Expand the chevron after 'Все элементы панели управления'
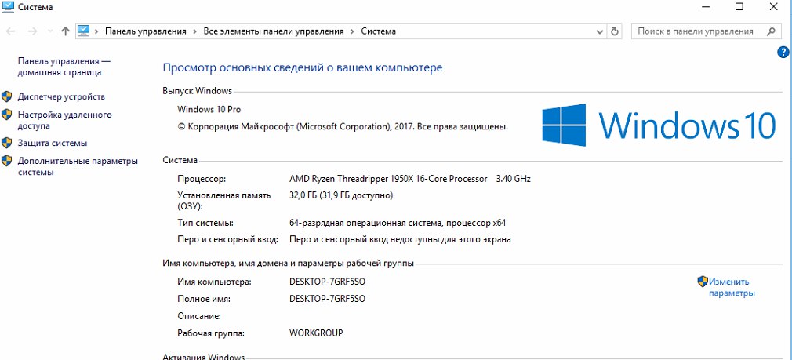Image resolution: width=792 pixels, height=360 pixels. [353, 31]
